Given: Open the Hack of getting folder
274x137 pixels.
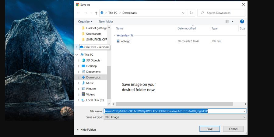Looking at the screenshot, I should [96, 28].
